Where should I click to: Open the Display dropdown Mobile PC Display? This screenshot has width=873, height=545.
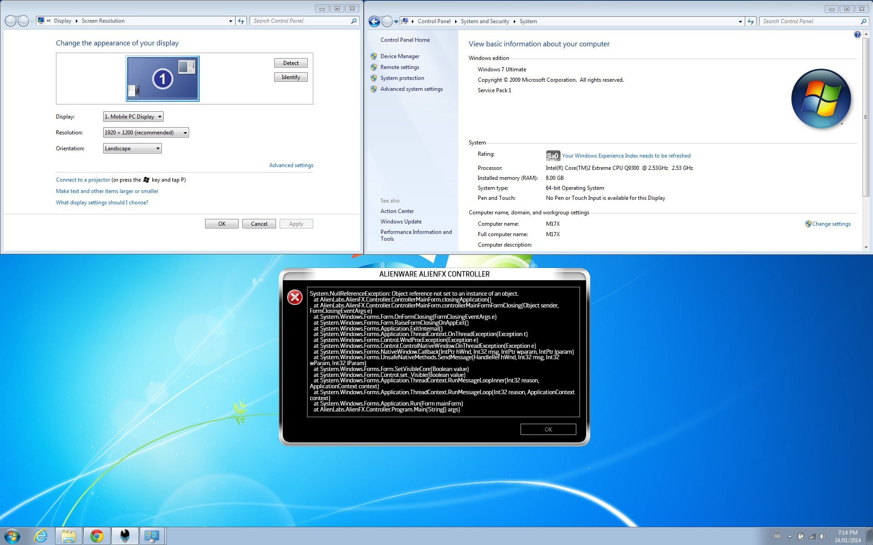[x=133, y=117]
